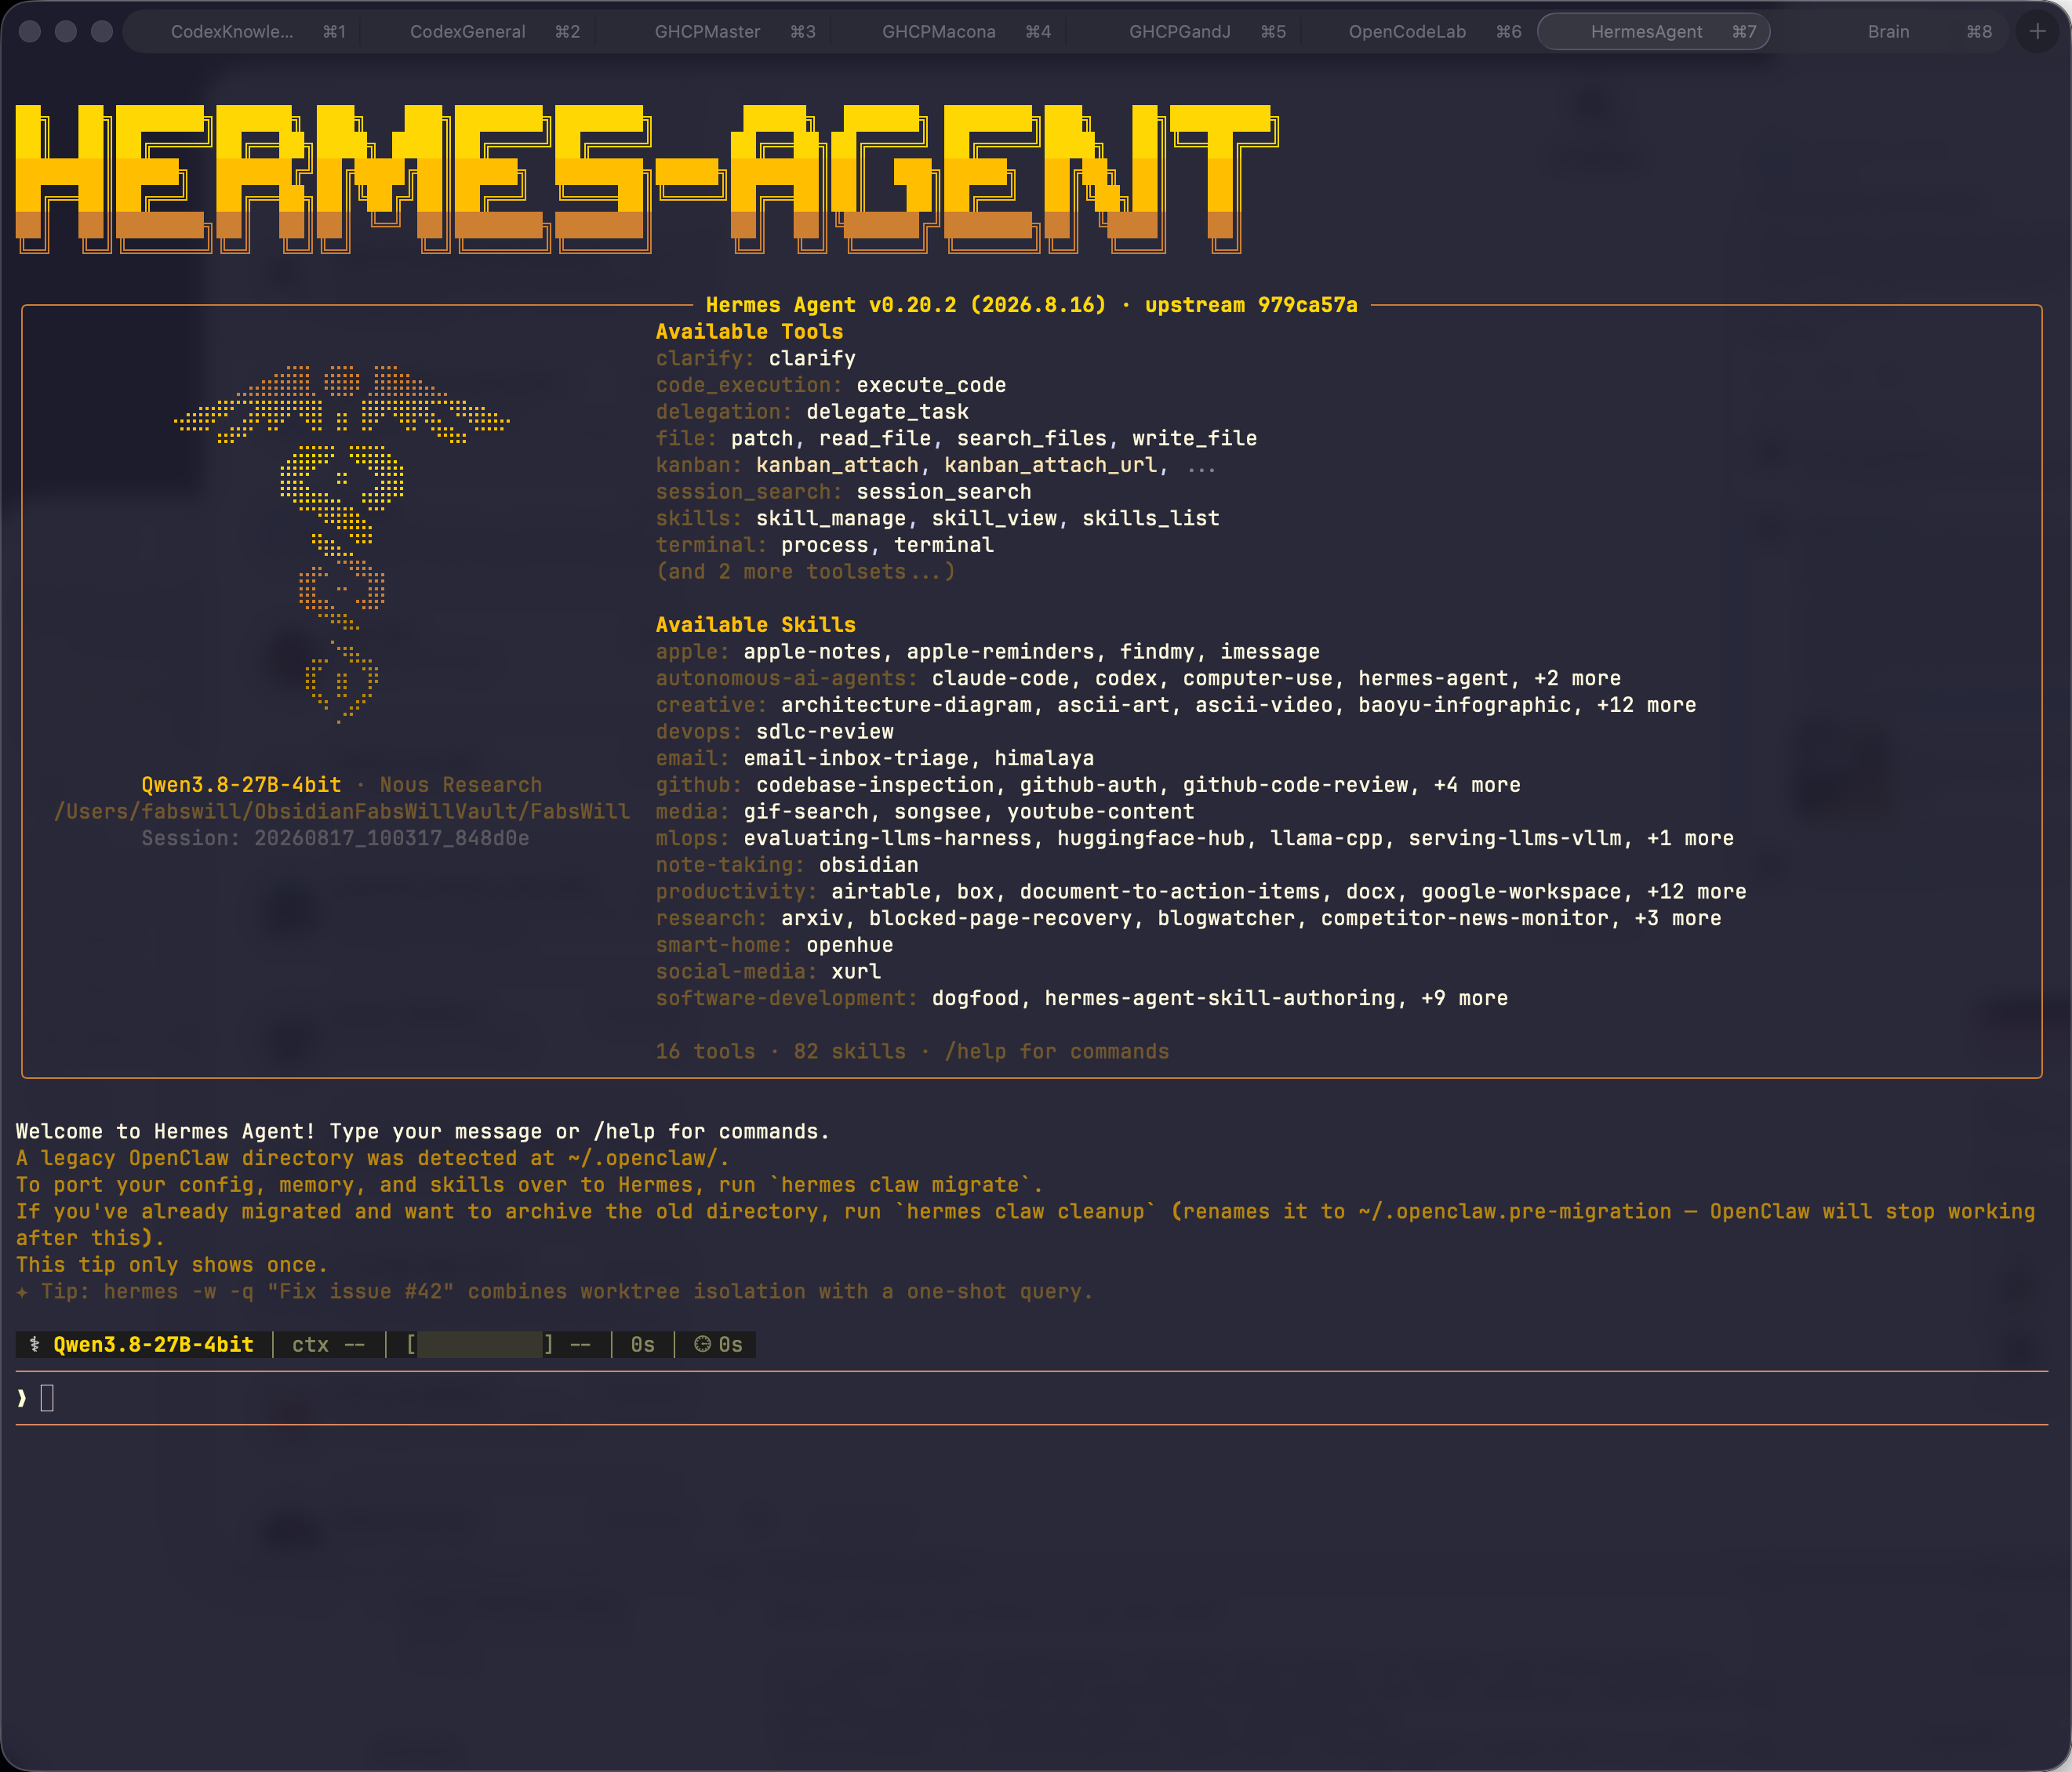Click the 'hermes-agent-skill-authoring' skill

pos(1220,998)
